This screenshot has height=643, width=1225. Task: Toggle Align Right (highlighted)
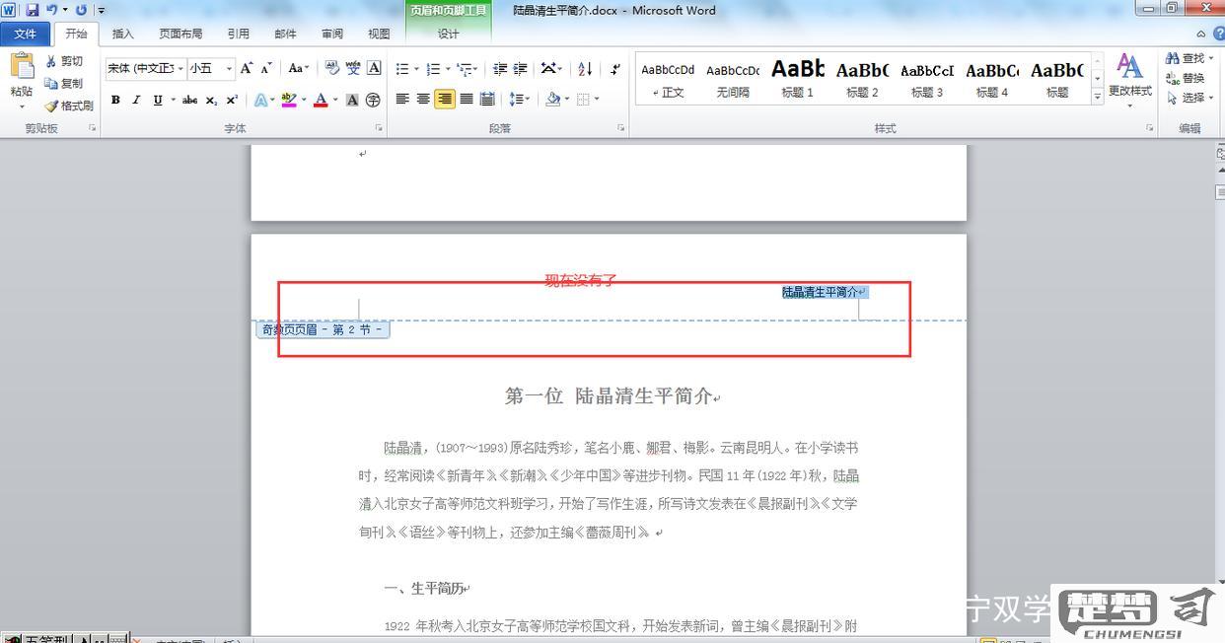(445, 99)
